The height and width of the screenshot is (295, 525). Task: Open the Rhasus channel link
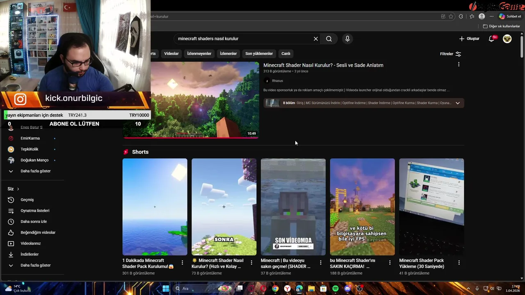277,81
